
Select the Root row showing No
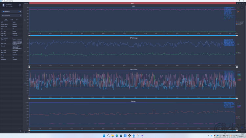pos(11,57)
